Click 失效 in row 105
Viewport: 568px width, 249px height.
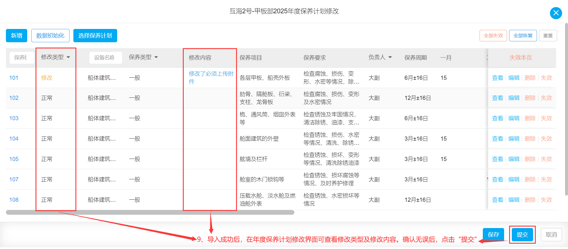coord(546,159)
